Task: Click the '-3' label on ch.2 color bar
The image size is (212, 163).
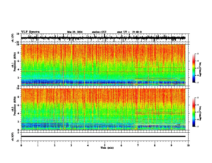Action: [197, 98]
